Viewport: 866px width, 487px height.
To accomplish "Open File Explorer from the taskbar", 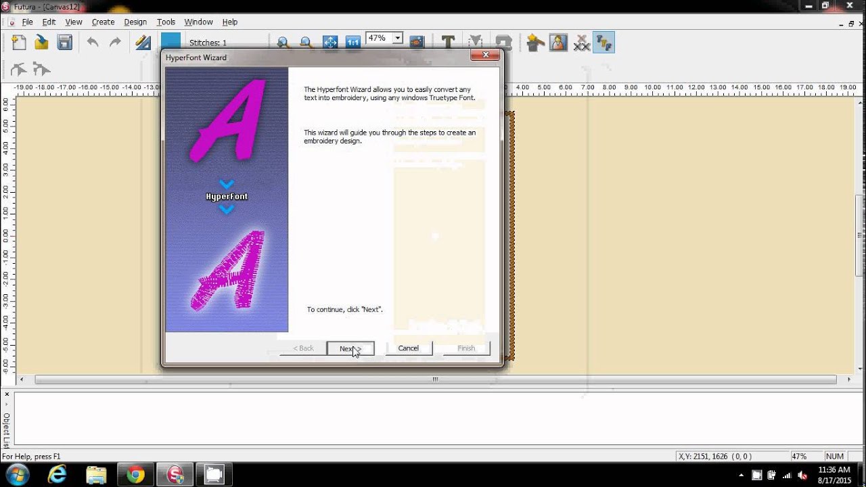I will (x=97, y=475).
